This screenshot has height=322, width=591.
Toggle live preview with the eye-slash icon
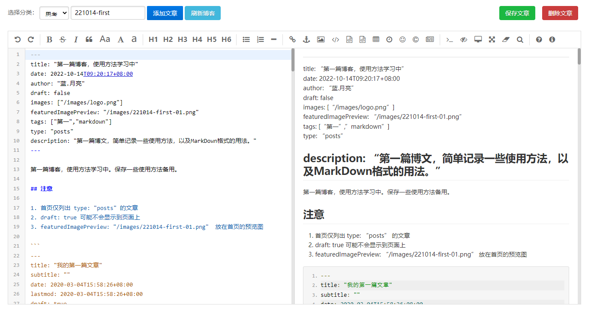coord(464,39)
